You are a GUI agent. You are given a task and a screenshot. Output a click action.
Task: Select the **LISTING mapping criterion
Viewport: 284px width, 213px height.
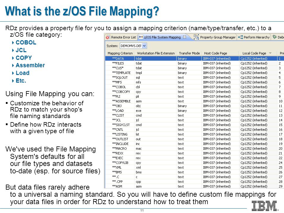click(x=120, y=134)
